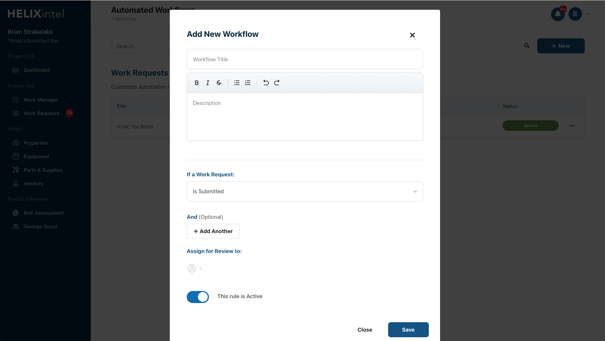Click the Risk Assessment icon
Viewport: 605px width, 341px height.
(x=16, y=213)
